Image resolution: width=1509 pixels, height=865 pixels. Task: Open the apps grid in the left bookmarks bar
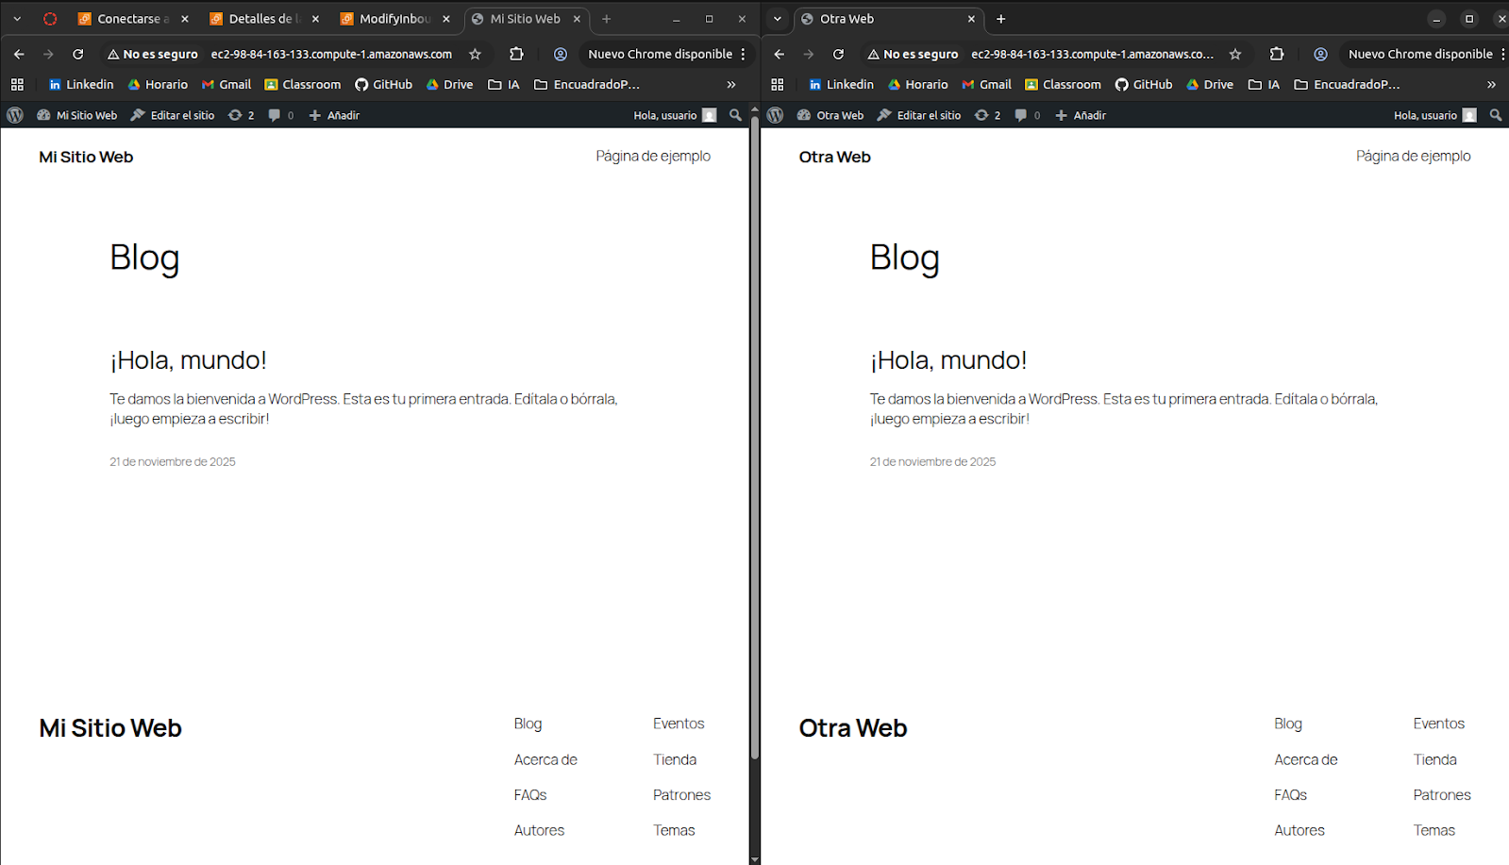[17, 85]
